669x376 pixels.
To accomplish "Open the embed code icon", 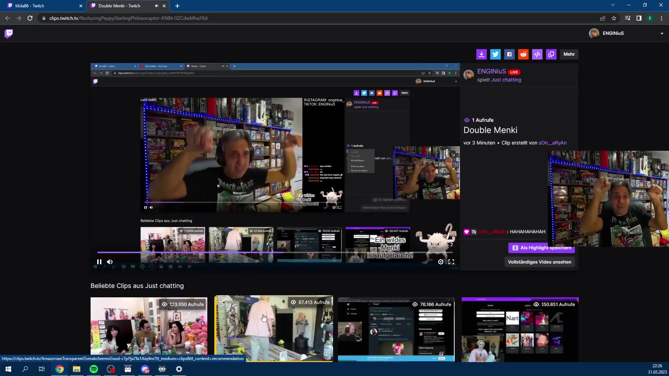I will tap(537, 54).
